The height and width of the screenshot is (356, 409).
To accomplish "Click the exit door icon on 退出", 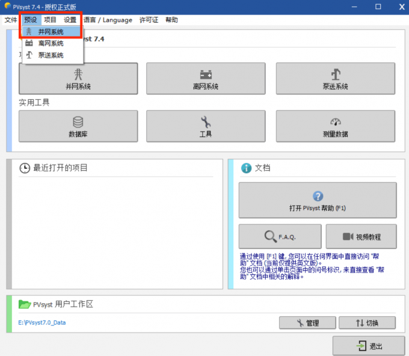I will point(361,346).
